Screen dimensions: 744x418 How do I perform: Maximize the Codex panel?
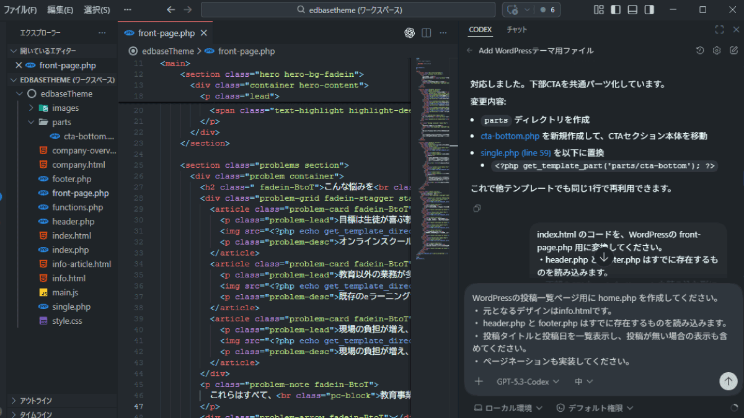[x=719, y=30]
